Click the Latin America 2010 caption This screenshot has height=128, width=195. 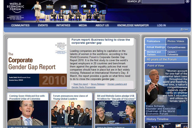(18, 127)
